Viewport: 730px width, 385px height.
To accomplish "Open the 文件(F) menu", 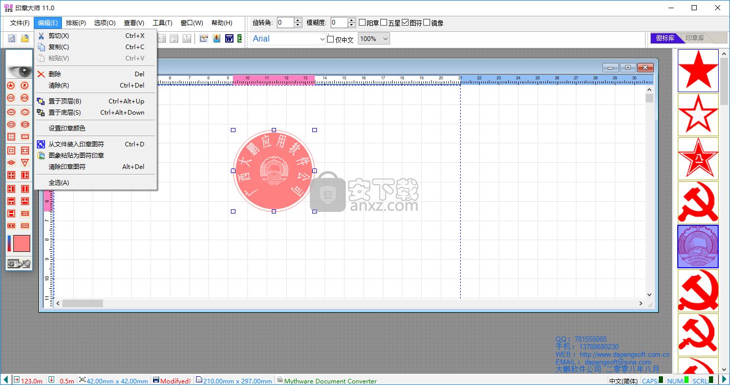I will pos(20,23).
